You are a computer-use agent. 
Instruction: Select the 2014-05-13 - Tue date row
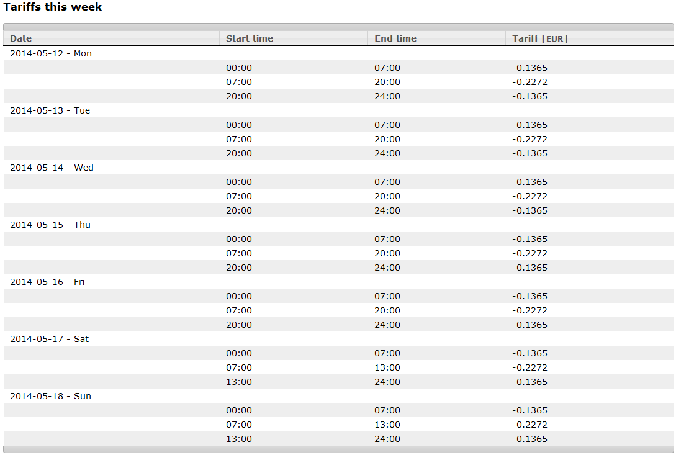coord(338,110)
